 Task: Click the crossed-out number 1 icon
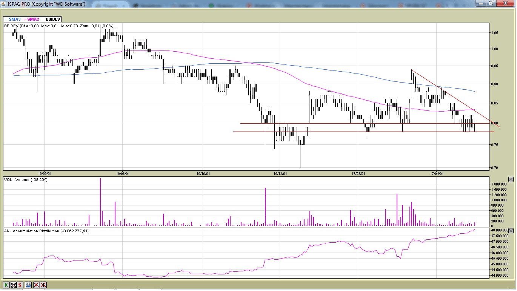(x=43, y=285)
